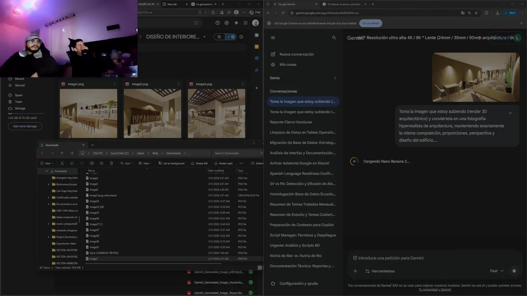Toggle the Drive view details info panel

[x=241, y=37]
